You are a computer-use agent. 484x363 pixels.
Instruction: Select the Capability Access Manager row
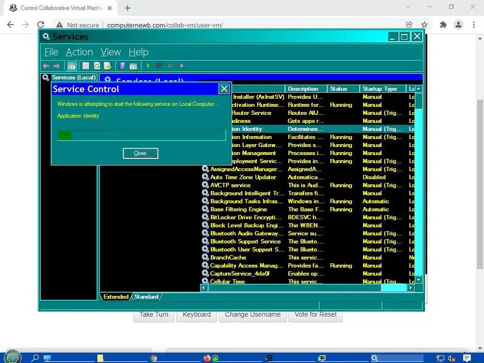point(308,265)
